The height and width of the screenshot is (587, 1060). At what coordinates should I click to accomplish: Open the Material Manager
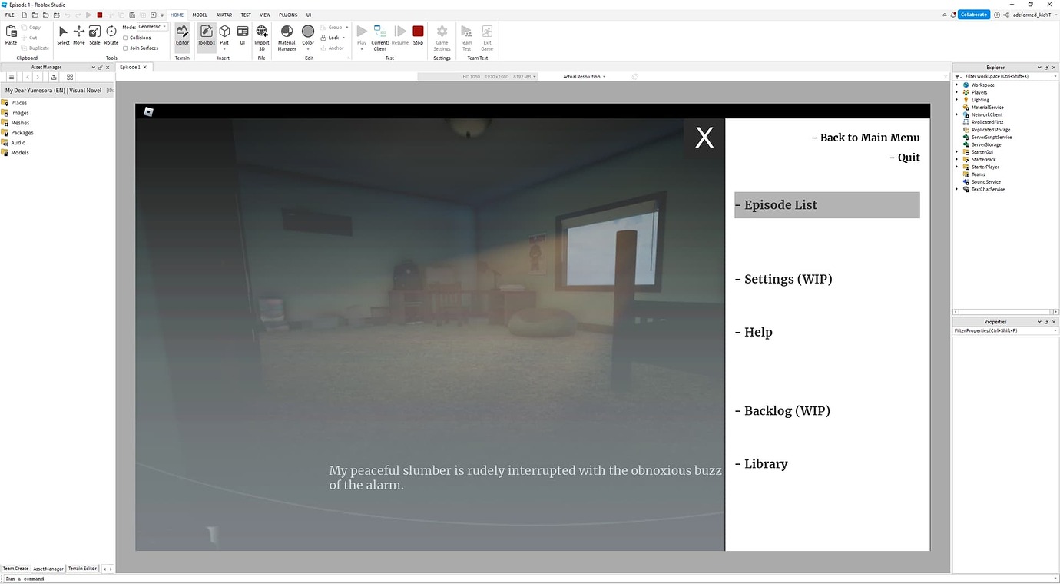pos(286,38)
